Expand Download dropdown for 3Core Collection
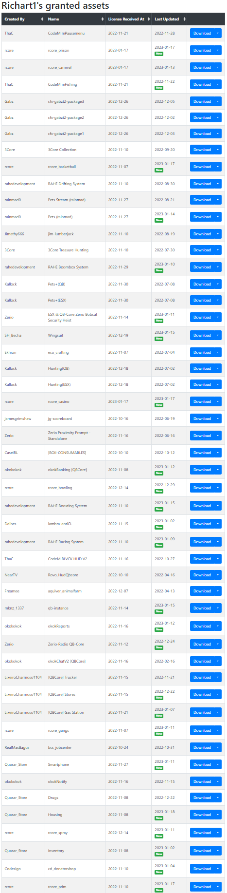227x893 pixels. point(218,150)
